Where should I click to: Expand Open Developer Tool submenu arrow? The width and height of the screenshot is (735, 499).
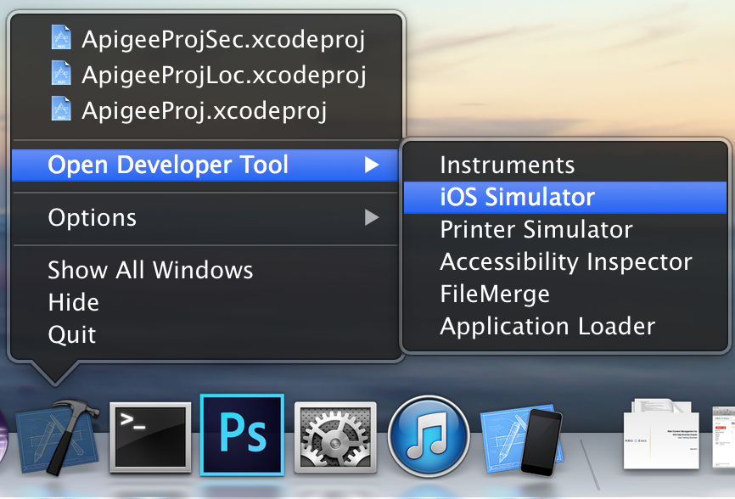click(x=372, y=165)
